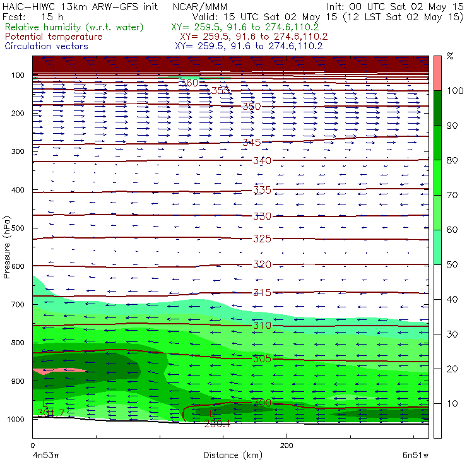
Task: Click the 0 km distance axis tick label
Action: [x=32, y=446]
